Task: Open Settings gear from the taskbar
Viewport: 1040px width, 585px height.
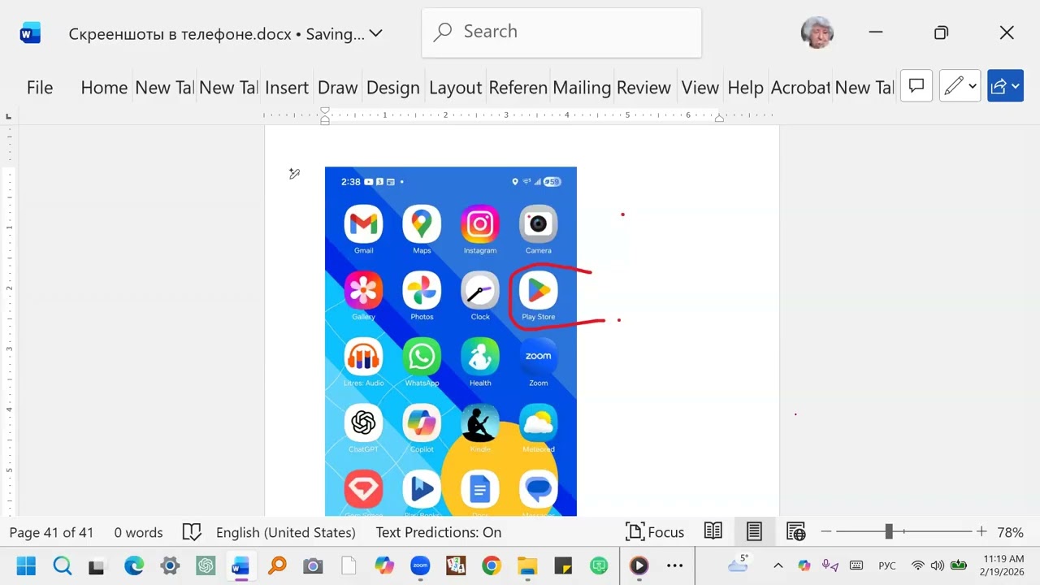Action: (x=169, y=565)
